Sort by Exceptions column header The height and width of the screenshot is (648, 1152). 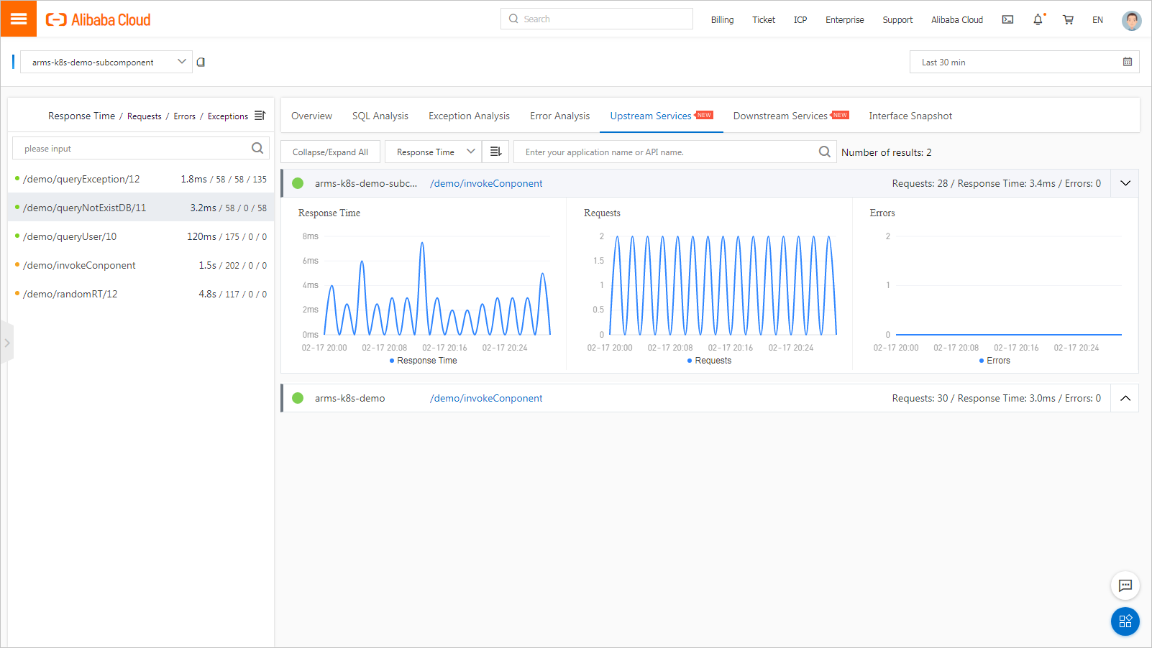point(228,116)
